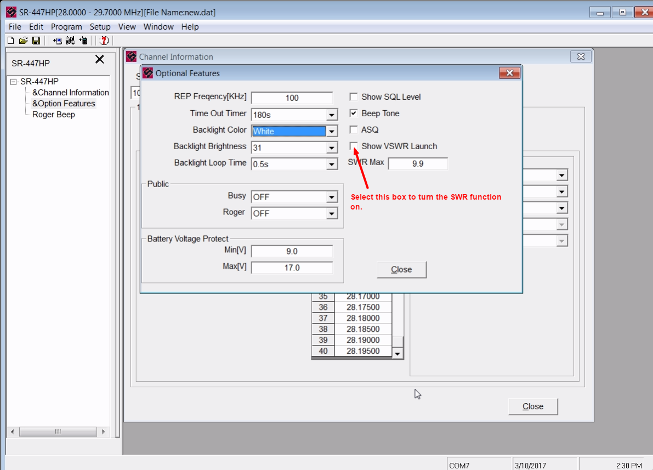Open file using the folder toolbar icon
This screenshot has width=653, height=470.
tap(24, 41)
